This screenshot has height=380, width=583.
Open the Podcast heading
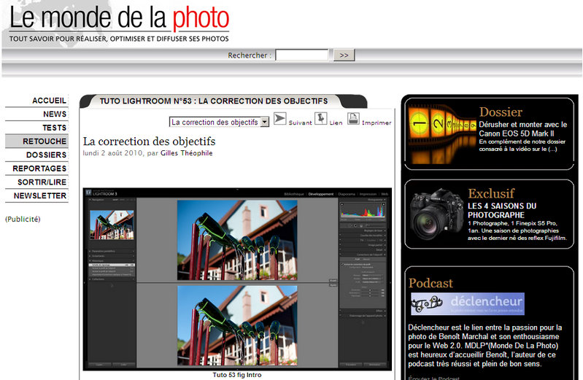point(431,283)
